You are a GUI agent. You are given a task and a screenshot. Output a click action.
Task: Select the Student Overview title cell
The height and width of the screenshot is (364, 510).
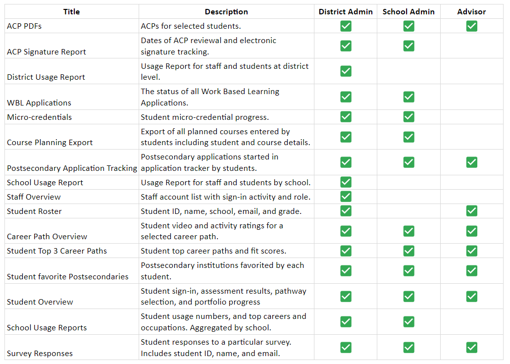point(40,302)
